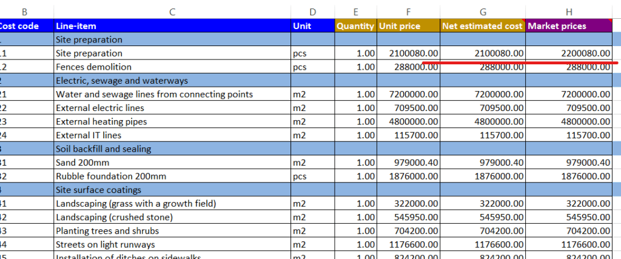This screenshot has height=259, width=621.
Task: Select unit price 1176600.00 for Streets on light runways
Action: [x=408, y=244]
